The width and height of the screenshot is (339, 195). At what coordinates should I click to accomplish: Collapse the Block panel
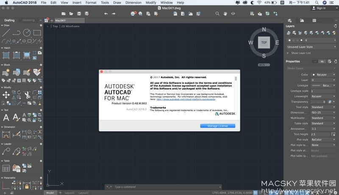[2, 65]
